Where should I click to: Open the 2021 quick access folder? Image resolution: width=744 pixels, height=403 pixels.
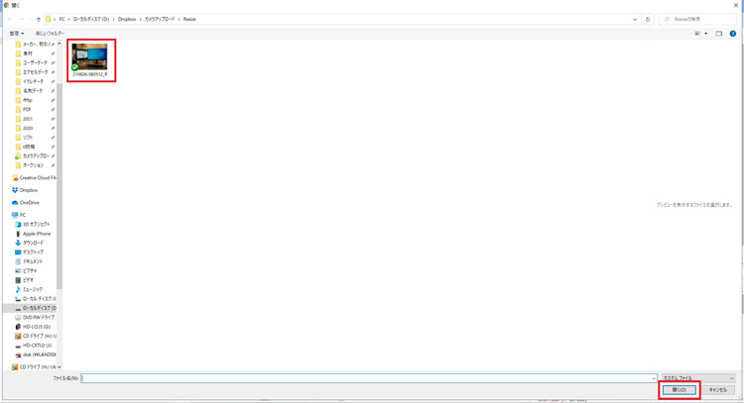[x=28, y=119]
